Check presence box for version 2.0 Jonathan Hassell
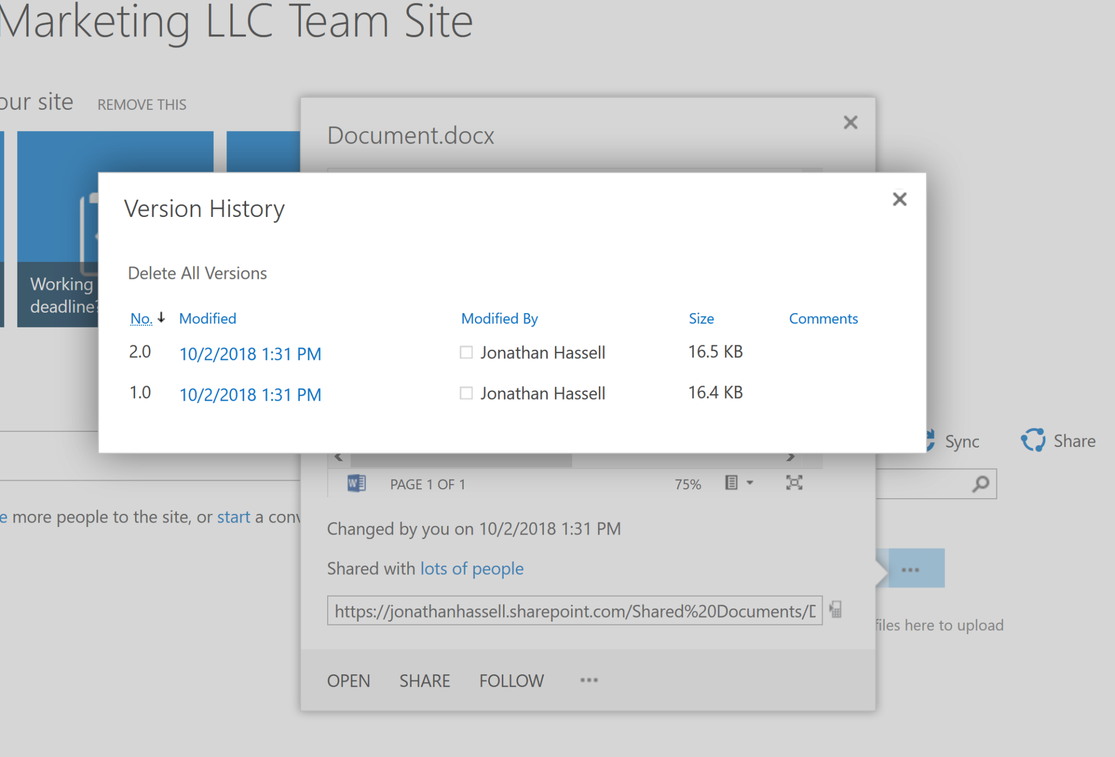1115x757 pixels. 466,352
